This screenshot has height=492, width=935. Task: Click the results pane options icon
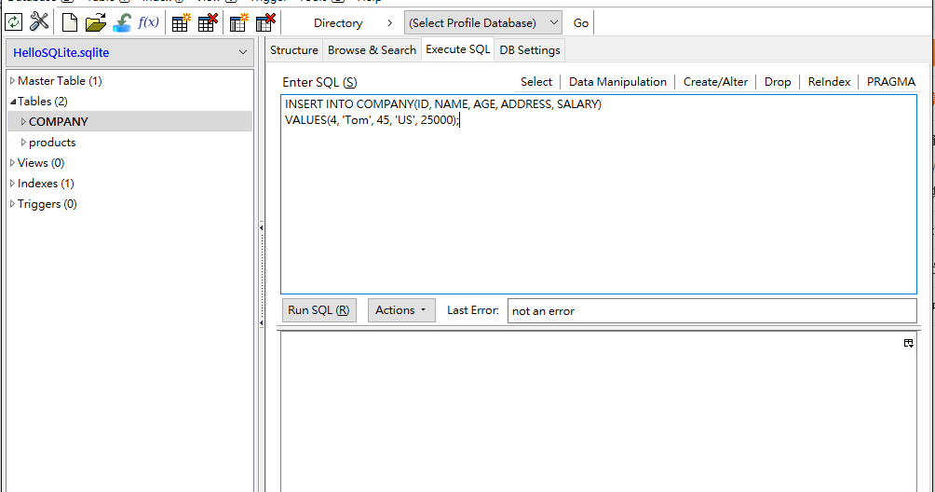click(x=908, y=343)
